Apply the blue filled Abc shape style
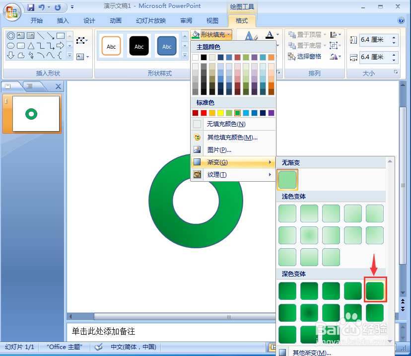This screenshot has width=411, height=356. (x=167, y=46)
